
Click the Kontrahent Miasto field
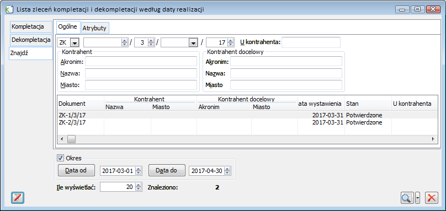point(141,85)
